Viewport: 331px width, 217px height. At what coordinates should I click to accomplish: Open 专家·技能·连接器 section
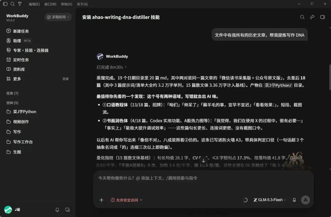click(x=28, y=50)
